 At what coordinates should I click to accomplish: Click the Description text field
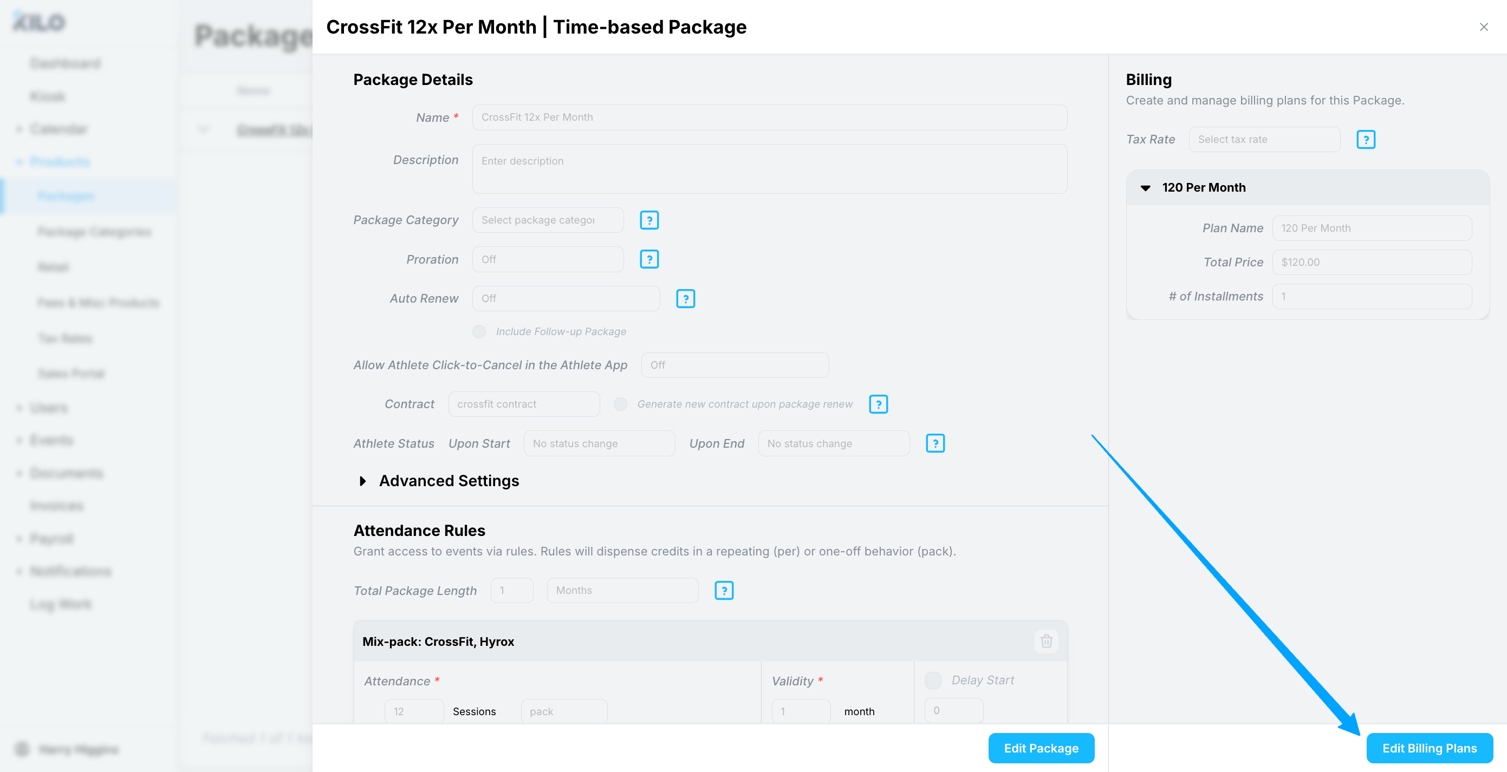tap(769, 169)
